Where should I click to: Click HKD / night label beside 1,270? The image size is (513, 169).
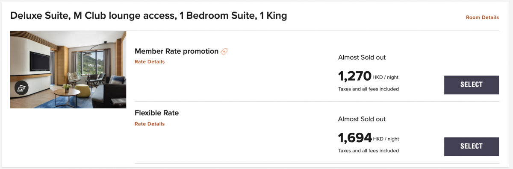tap(386, 77)
